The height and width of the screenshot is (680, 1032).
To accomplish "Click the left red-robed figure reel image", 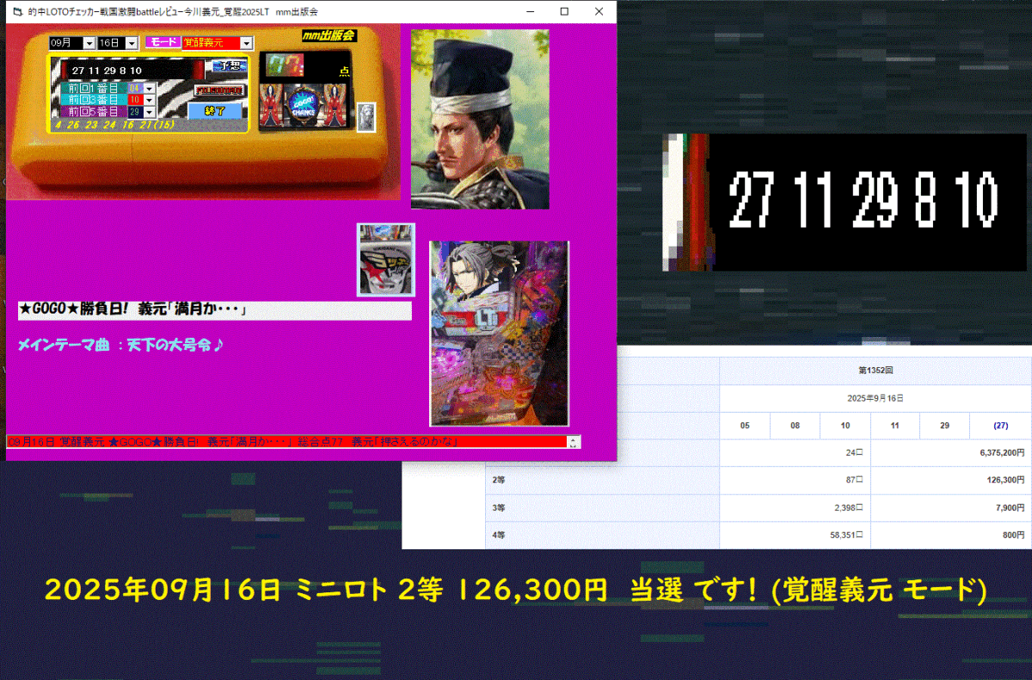I will (271, 107).
